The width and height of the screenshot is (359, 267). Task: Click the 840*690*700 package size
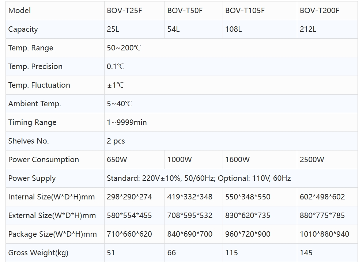(190, 234)
